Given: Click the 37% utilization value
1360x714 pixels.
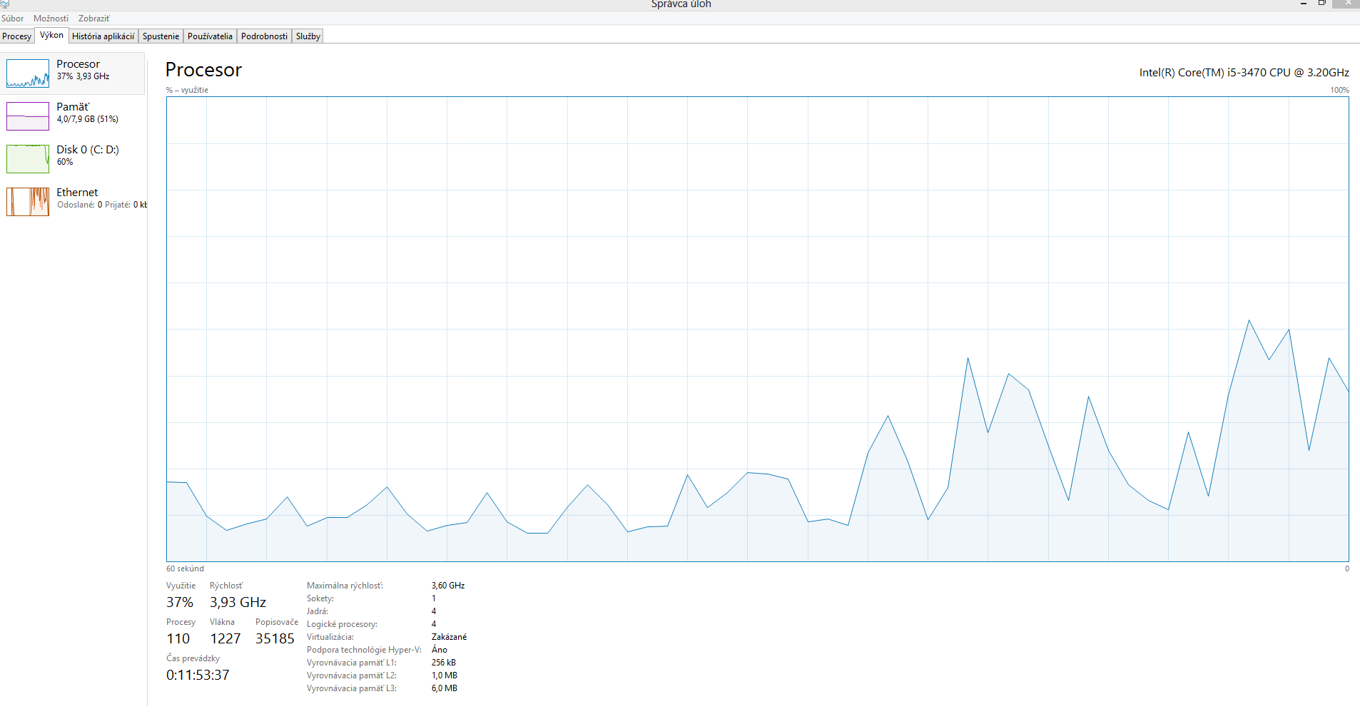Looking at the screenshot, I should pyautogui.click(x=180, y=603).
